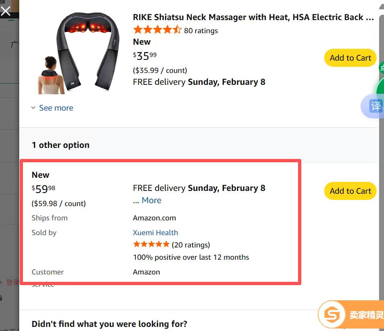Click the orange star rating of RIKE massager
Viewport: 384px width, 331px height.
(x=157, y=30)
